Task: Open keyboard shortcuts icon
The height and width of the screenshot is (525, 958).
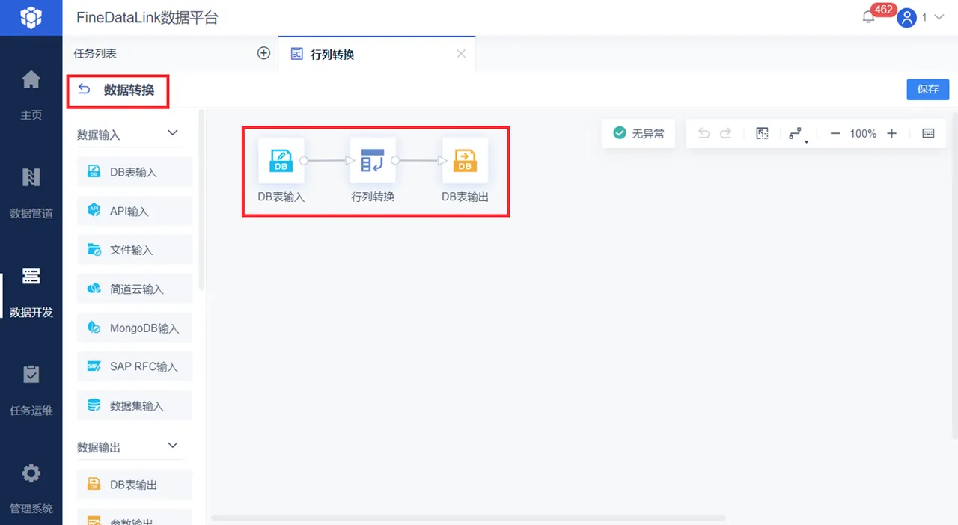Action: click(928, 133)
